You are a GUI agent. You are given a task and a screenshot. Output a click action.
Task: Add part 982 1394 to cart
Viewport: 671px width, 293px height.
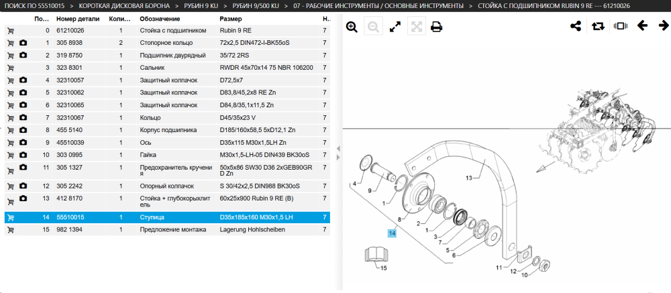point(11,230)
